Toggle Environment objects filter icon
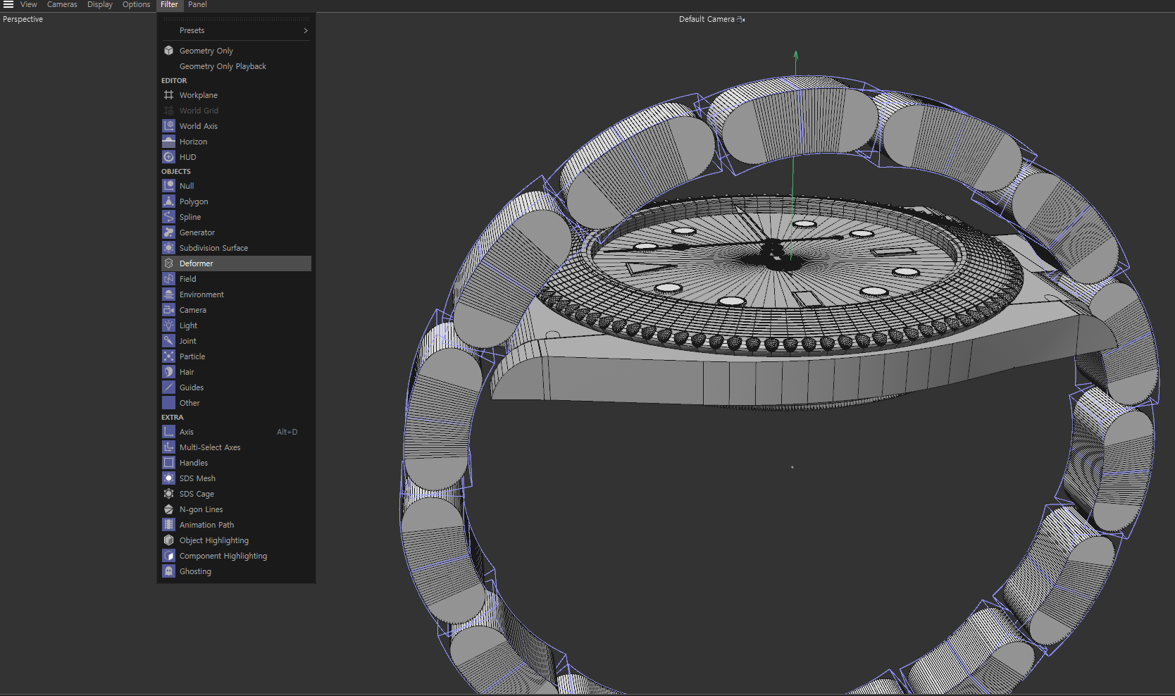The width and height of the screenshot is (1175, 696). [168, 294]
